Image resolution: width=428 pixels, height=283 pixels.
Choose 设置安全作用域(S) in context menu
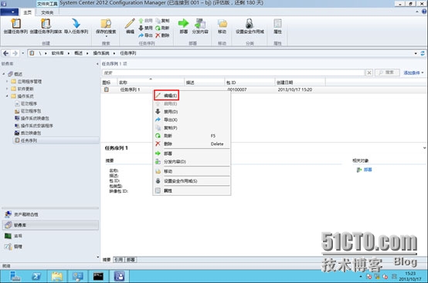coord(192,181)
